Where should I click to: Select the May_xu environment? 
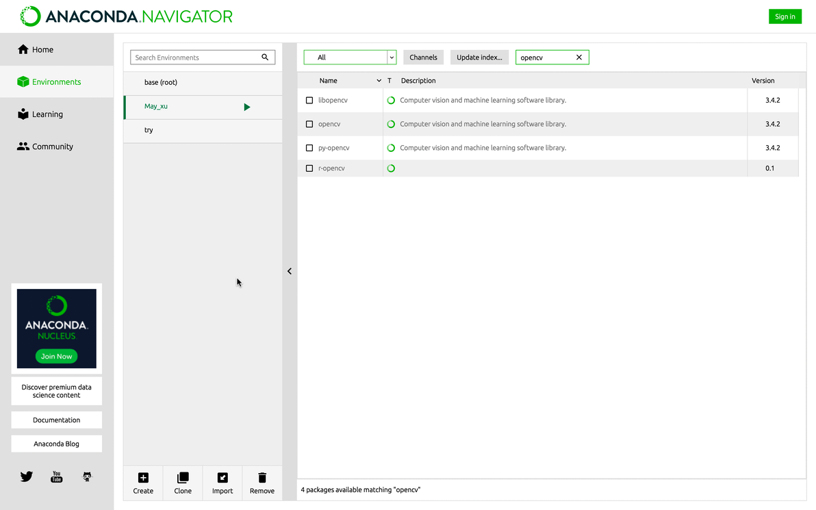pyautogui.click(x=203, y=107)
